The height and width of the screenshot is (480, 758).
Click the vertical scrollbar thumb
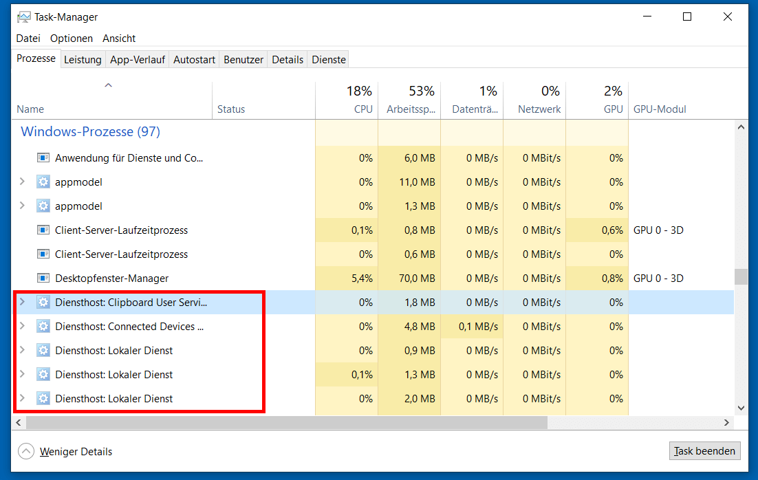pos(741,277)
